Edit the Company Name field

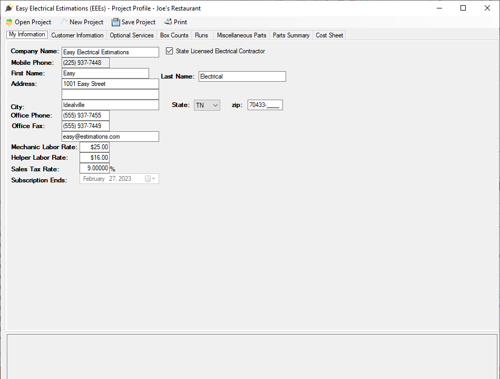(110, 52)
